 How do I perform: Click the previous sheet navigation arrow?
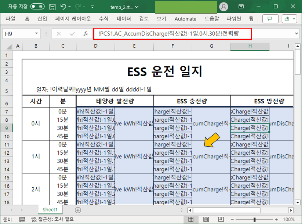[11, 210]
